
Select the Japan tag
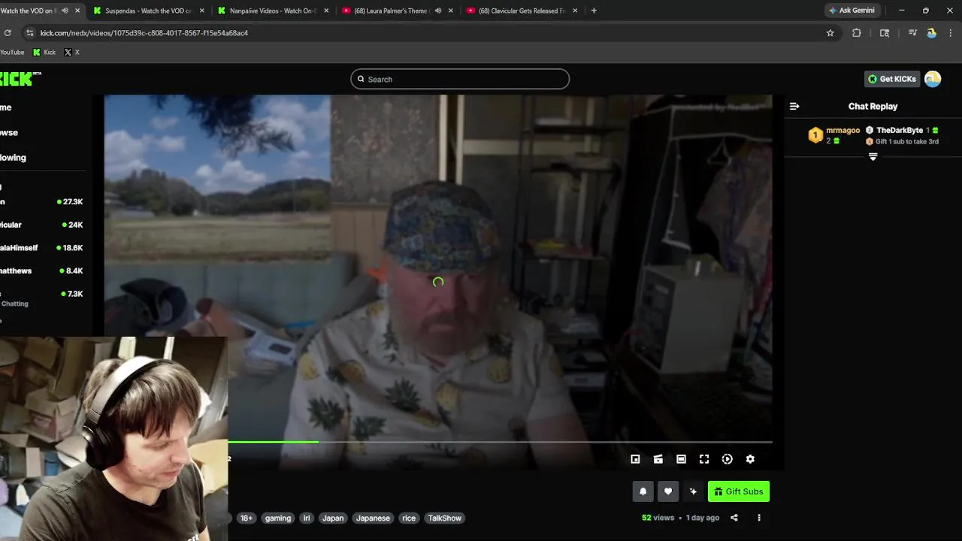(x=333, y=518)
